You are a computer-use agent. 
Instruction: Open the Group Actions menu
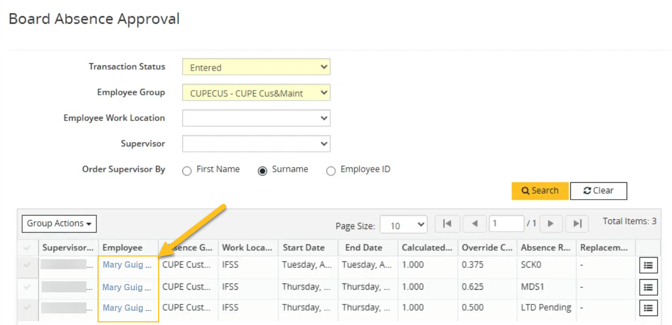pos(59,223)
